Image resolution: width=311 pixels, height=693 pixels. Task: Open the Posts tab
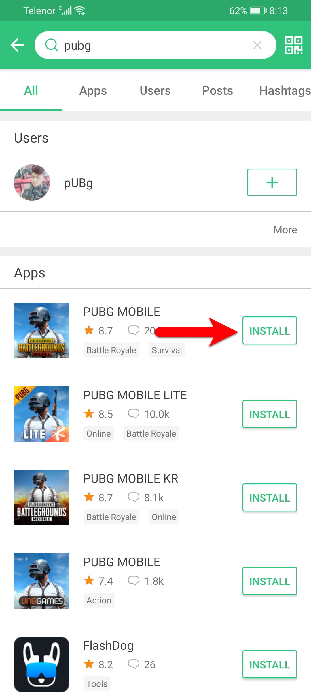point(217,91)
